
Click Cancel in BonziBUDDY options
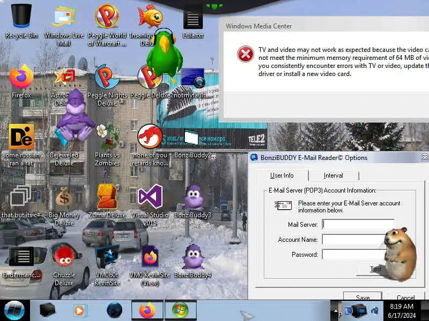(x=405, y=296)
